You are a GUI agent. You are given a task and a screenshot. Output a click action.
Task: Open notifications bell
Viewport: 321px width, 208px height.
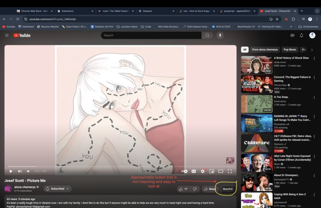coord(301,35)
